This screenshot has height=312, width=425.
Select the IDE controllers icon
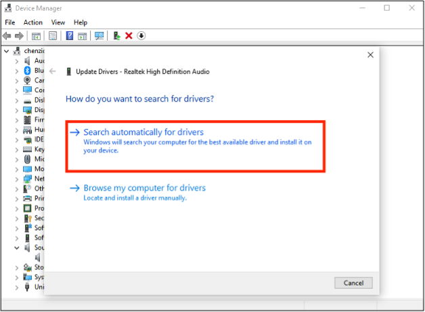tap(27, 140)
